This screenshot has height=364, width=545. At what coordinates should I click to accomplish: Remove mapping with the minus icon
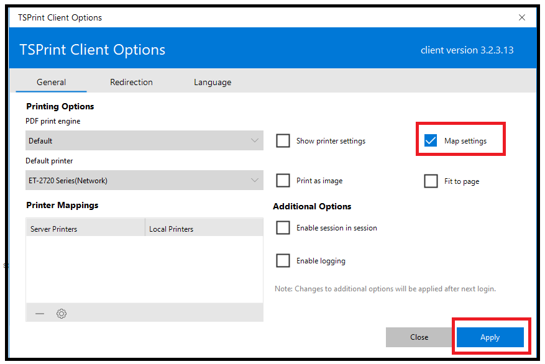pos(40,314)
